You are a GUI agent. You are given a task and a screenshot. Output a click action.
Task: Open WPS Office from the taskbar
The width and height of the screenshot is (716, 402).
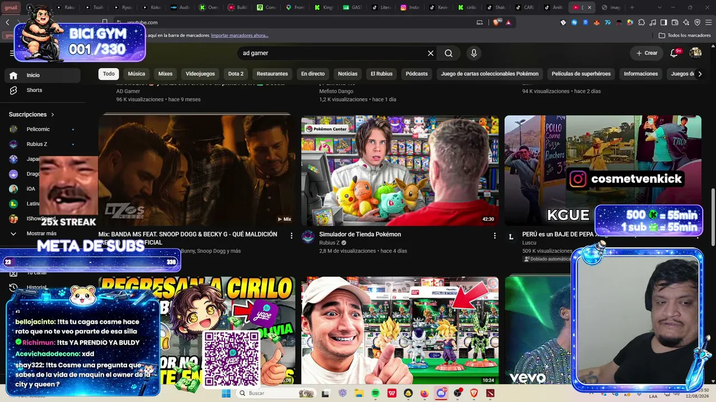coord(392,393)
